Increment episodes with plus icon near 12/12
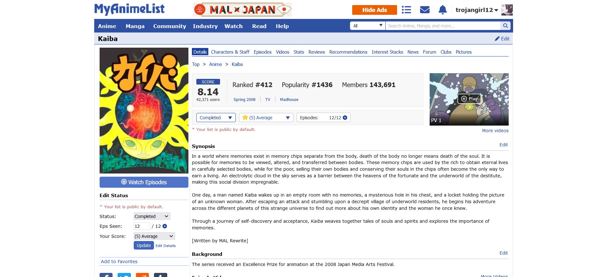Screen dimensions: 607x277 pyautogui.click(x=345, y=118)
